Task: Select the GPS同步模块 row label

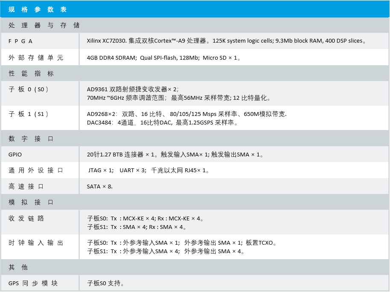Action: (x=33, y=283)
